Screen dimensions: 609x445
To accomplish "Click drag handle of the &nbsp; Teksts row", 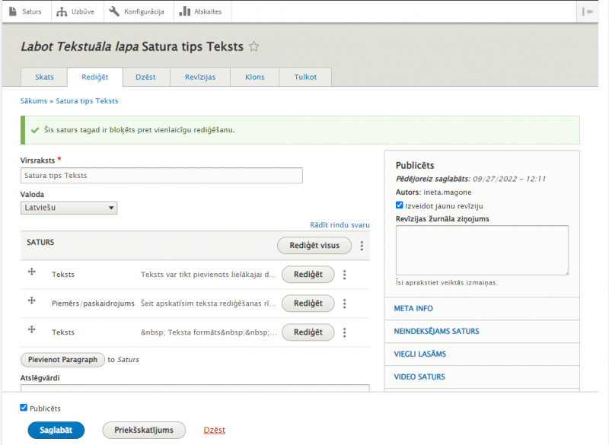I will [x=32, y=329].
